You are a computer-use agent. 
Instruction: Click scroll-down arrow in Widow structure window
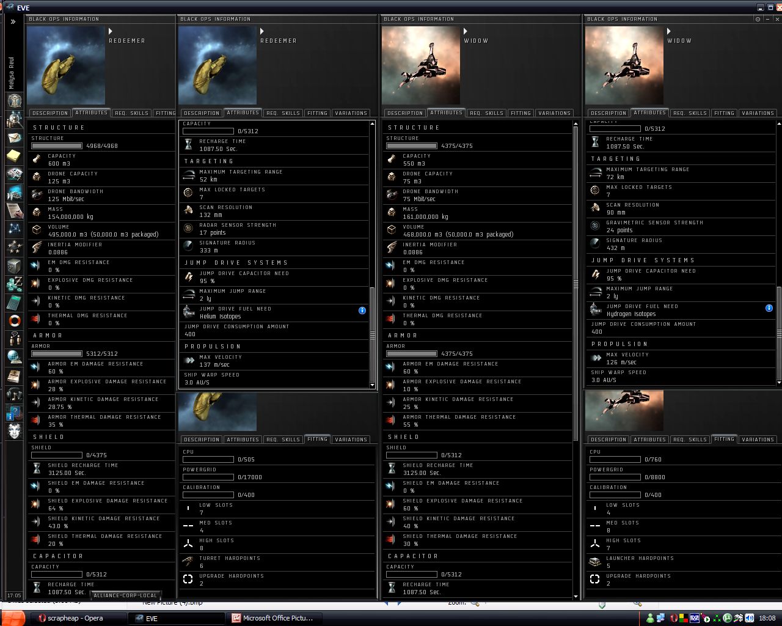[576, 597]
